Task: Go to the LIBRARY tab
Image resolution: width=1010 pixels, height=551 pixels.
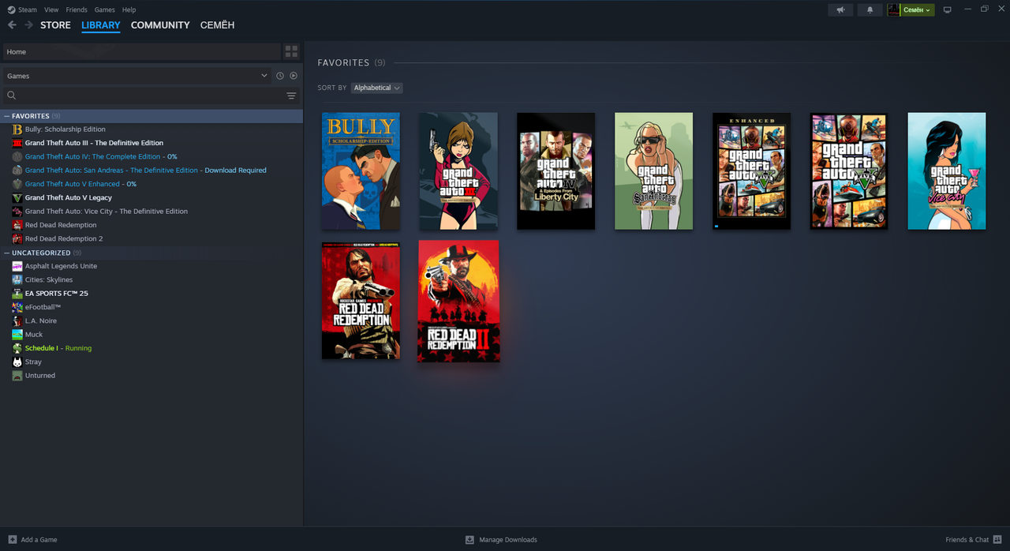Action: coord(101,25)
